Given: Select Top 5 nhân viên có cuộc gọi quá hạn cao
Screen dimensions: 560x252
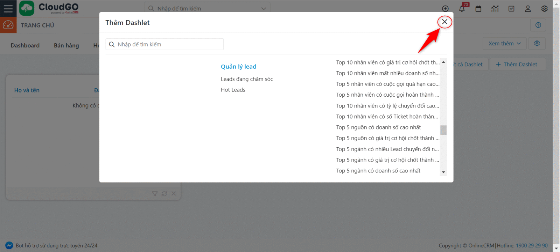Looking at the screenshot, I should tap(388, 84).
